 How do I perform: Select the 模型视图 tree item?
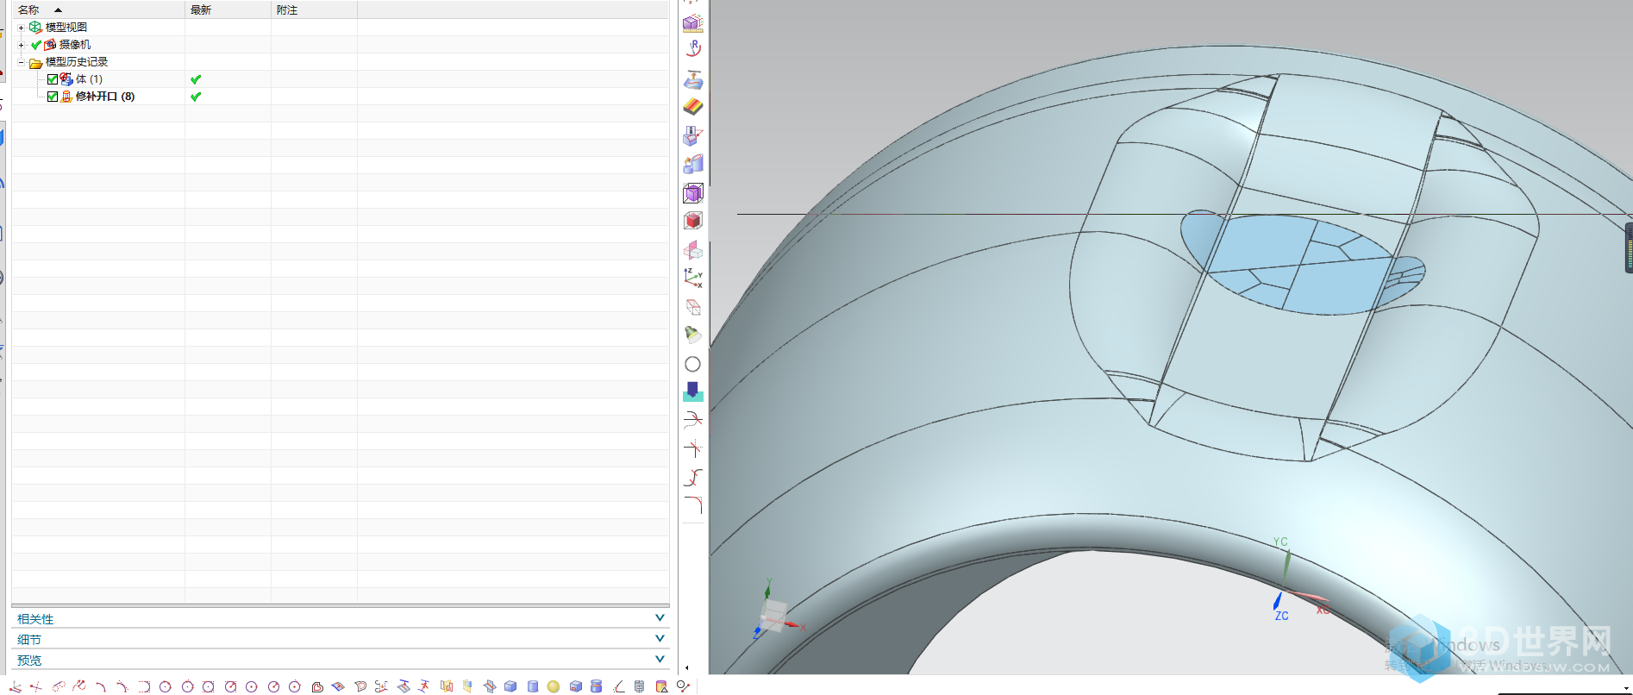click(x=66, y=28)
